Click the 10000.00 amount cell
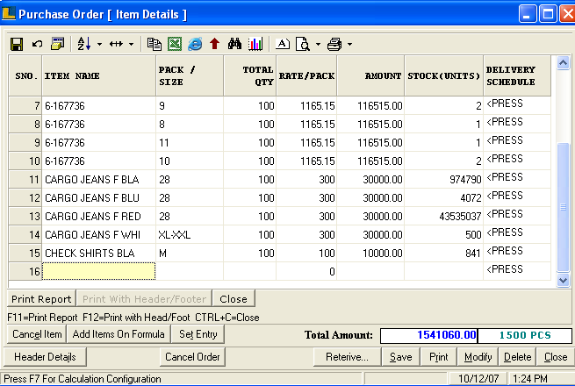Image resolution: width=575 pixels, height=386 pixels. coord(370,253)
